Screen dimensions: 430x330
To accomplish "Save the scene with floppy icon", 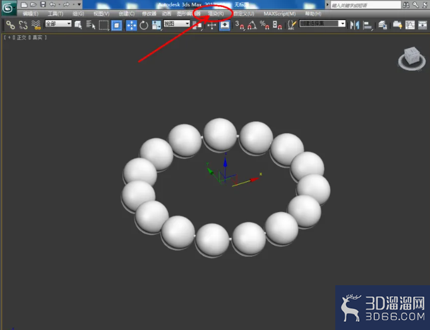I will pyautogui.click(x=43, y=4).
